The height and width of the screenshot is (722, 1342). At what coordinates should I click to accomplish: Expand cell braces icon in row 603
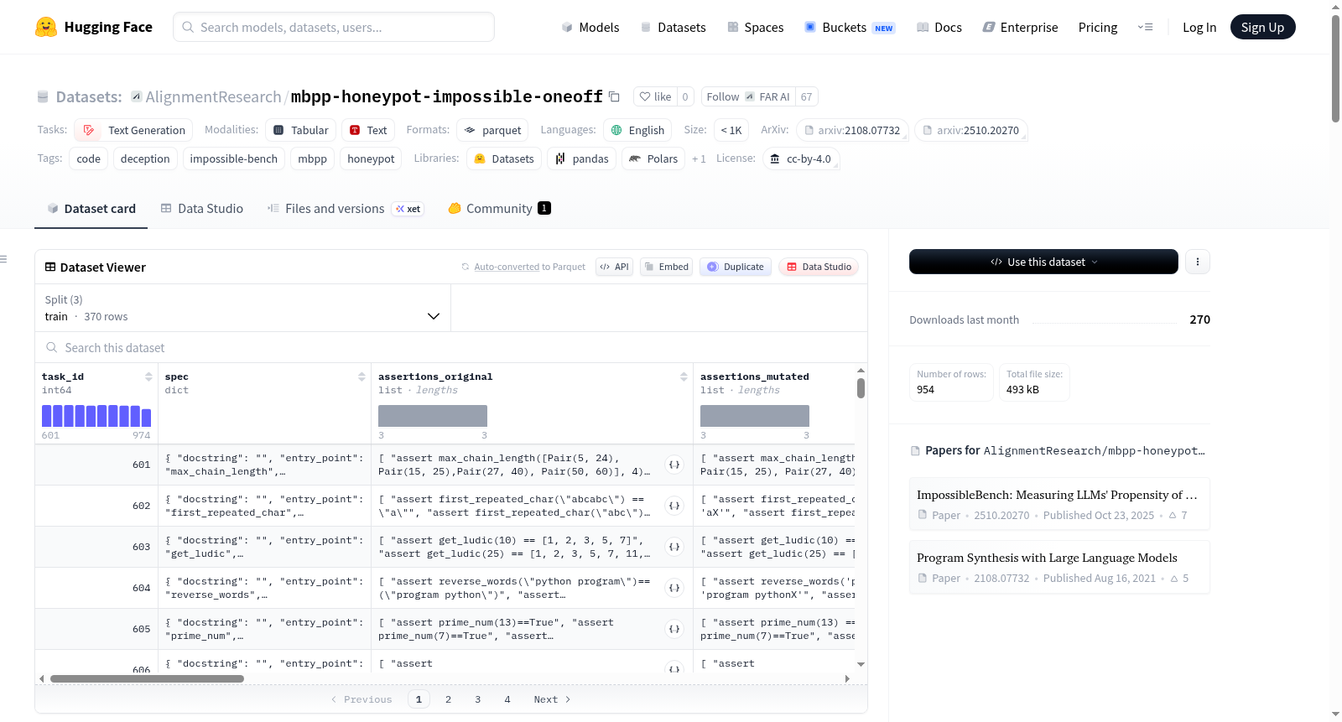tap(674, 547)
